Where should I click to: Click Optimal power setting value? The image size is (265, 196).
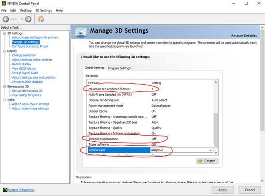coord(161,106)
